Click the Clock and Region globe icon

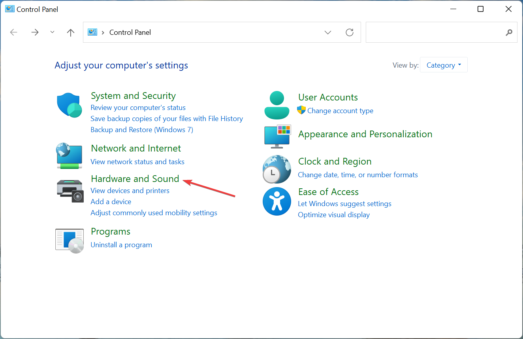tap(277, 169)
